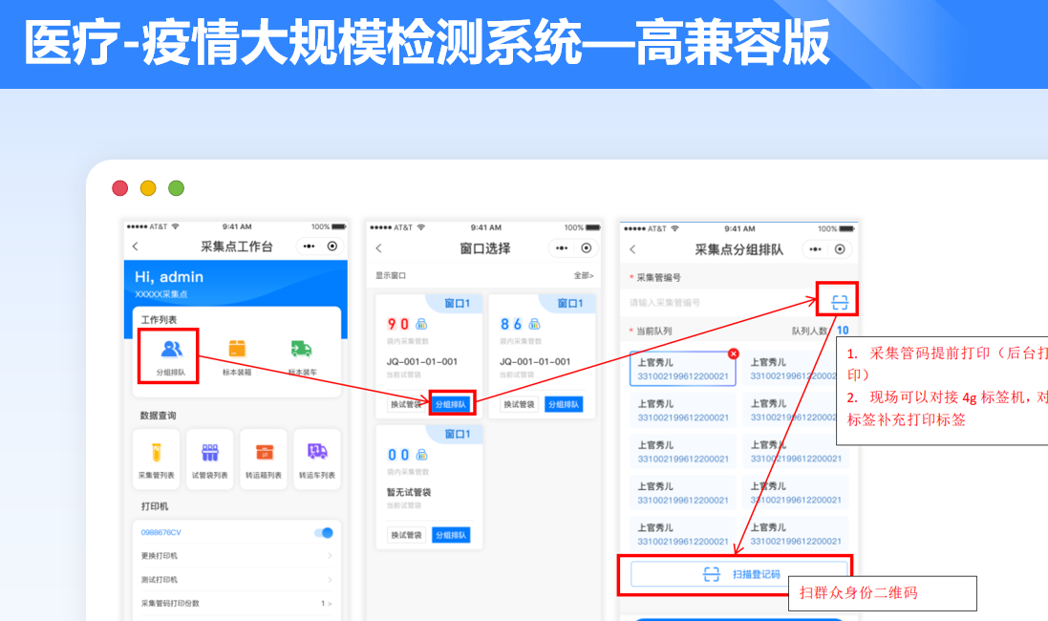The width and height of the screenshot is (1048, 621).
Task: Remove the selected 上官秀儿 entry via red X
Action: (733, 353)
